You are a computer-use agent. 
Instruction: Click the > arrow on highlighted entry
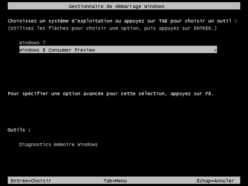(x=215, y=51)
